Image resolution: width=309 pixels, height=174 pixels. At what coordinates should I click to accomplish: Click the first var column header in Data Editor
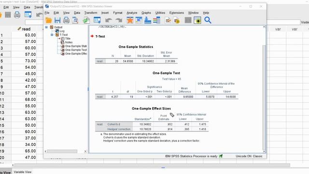[278, 29]
